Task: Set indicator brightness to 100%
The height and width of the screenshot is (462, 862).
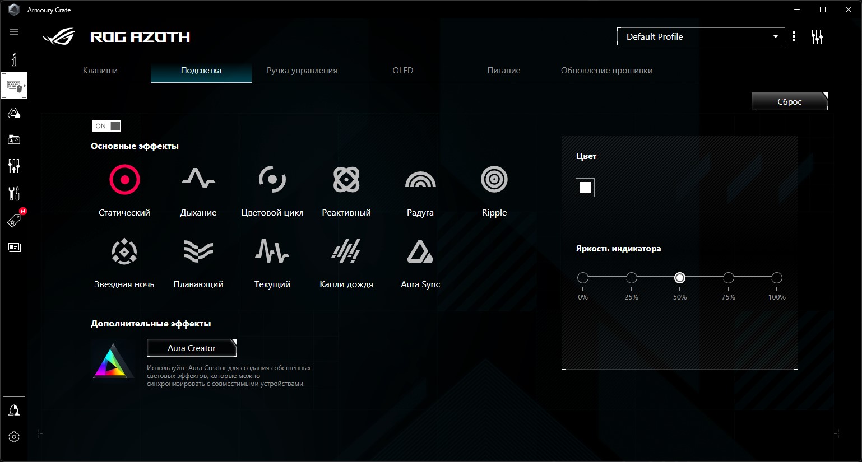Action: (x=777, y=278)
